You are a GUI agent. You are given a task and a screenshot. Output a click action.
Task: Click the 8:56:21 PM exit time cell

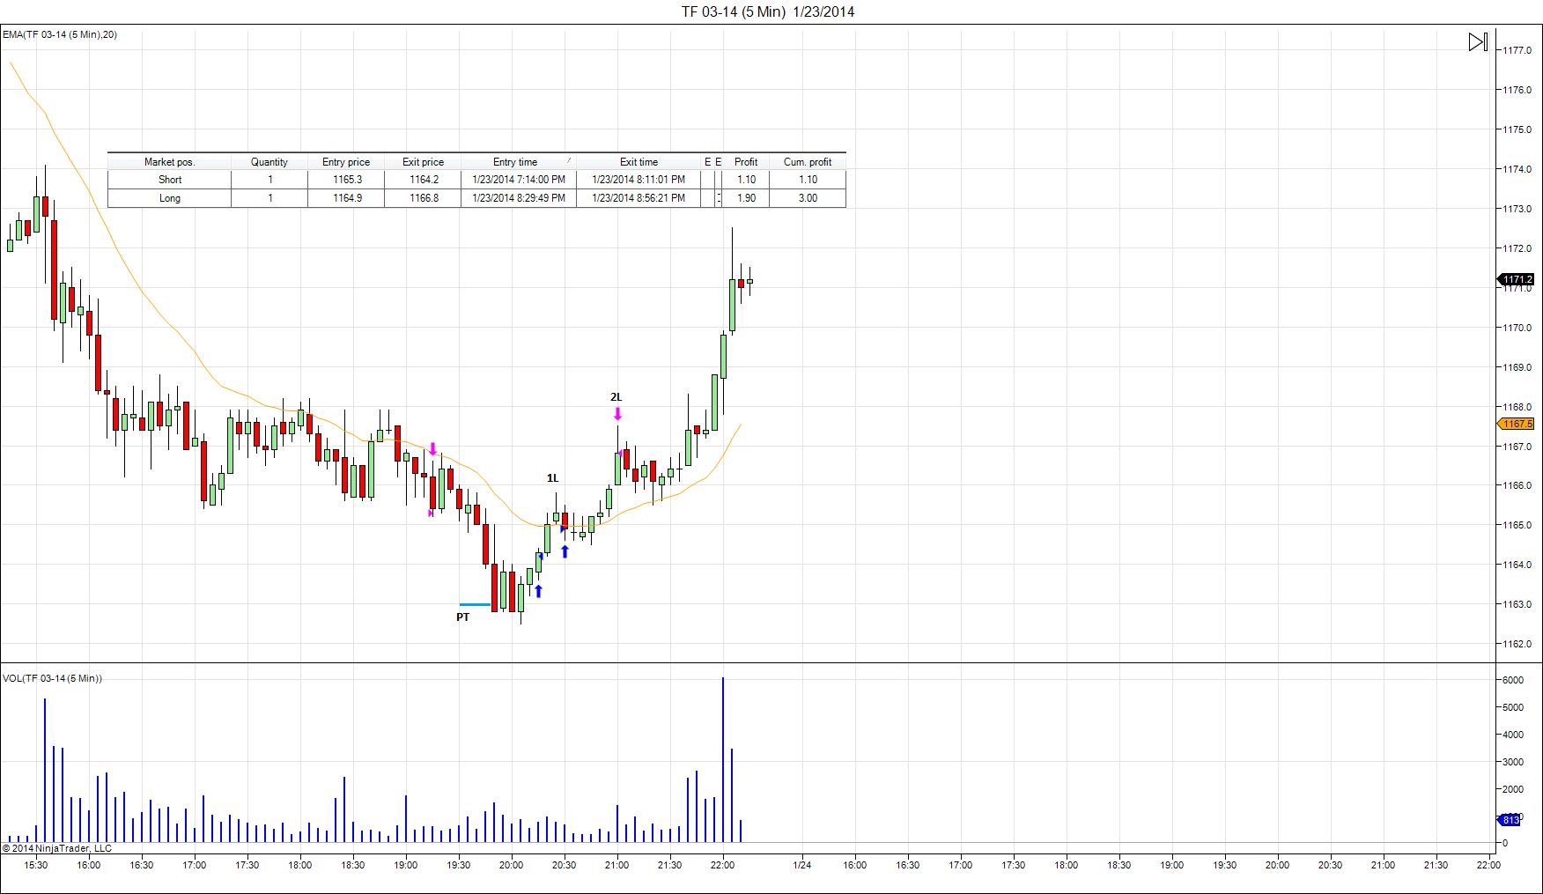639,198
